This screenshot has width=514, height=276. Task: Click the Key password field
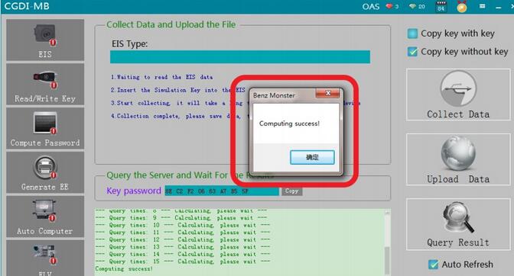(222, 191)
